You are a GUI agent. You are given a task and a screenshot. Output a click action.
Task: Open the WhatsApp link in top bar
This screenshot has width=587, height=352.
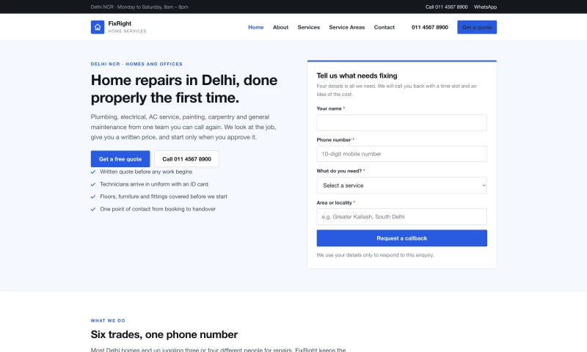point(485,7)
